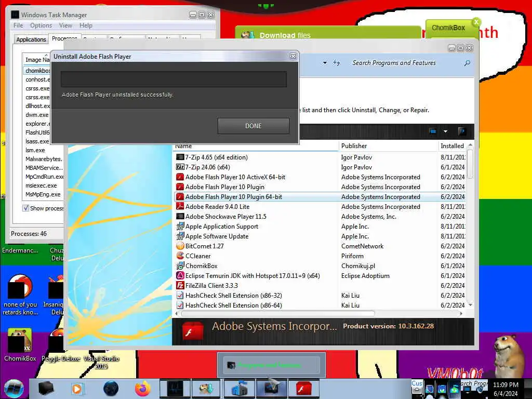Switch to the Applications tab
532x399 pixels.
31,39
